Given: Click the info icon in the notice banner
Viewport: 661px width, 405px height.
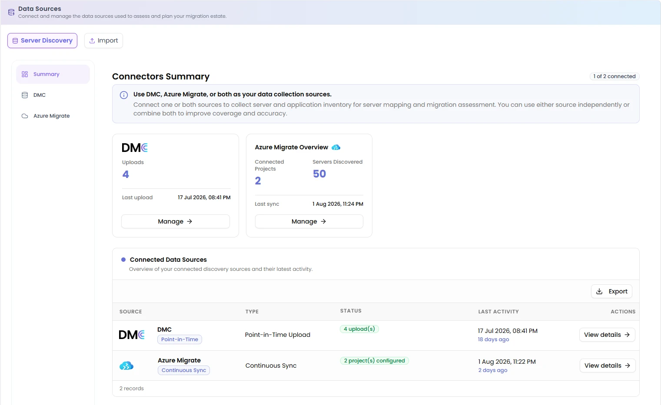Looking at the screenshot, I should click(x=124, y=95).
